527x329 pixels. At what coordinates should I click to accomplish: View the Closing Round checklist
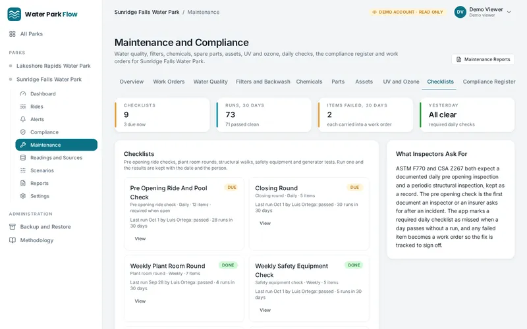pyautogui.click(x=265, y=223)
